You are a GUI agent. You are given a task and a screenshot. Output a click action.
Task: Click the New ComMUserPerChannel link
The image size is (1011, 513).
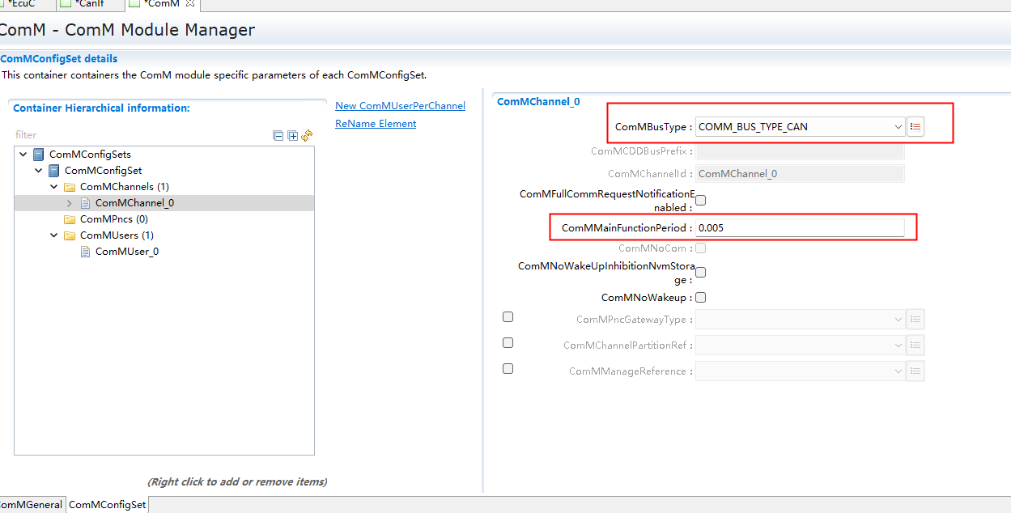(x=400, y=106)
